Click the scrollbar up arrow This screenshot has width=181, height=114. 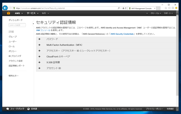(177, 13)
